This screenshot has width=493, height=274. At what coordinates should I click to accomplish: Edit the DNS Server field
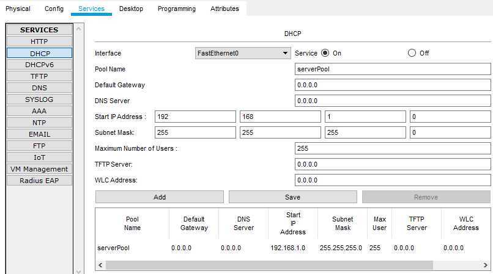coord(393,101)
